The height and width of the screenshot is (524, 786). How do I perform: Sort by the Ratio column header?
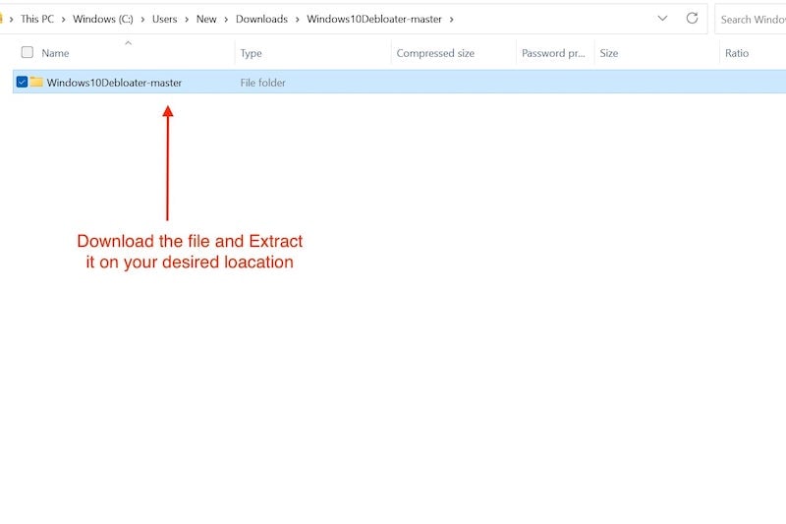(x=736, y=53)
